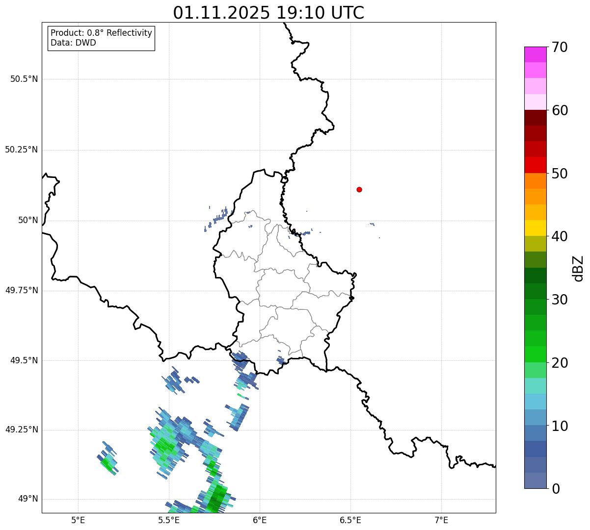This screenshot has height=530, width=590.
Task: Click the 50.5°N latitude label
Action: coord(24,79)
